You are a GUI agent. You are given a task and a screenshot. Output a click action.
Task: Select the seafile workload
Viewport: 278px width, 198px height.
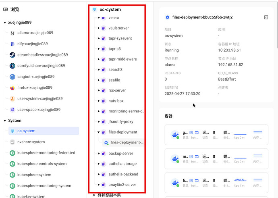(x=114, y=80)
